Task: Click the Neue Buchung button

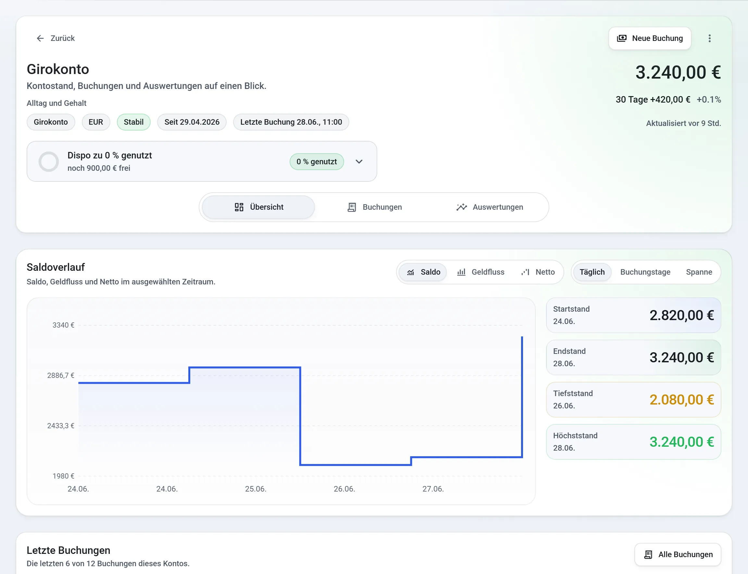Action: [650, 38]
